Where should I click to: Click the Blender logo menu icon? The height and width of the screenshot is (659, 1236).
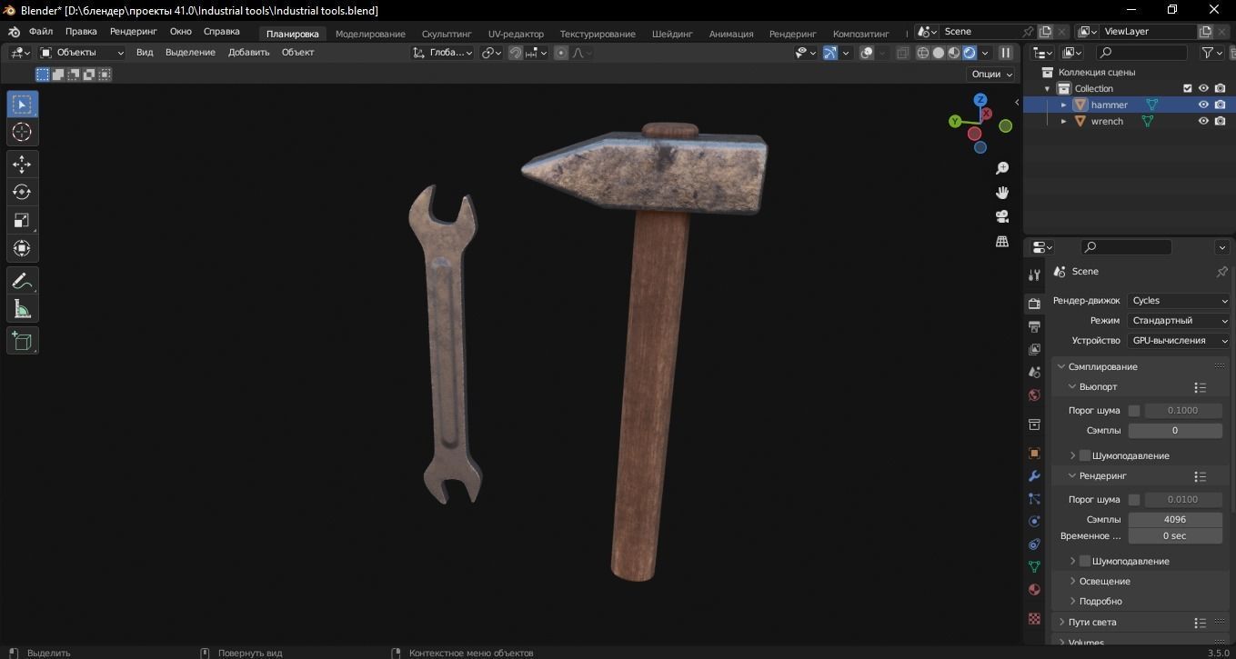(14, 32)
